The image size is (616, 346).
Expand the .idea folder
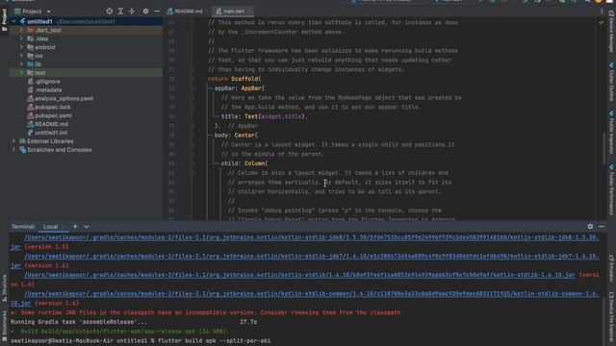pyautogui.click(x=21, y=38)
